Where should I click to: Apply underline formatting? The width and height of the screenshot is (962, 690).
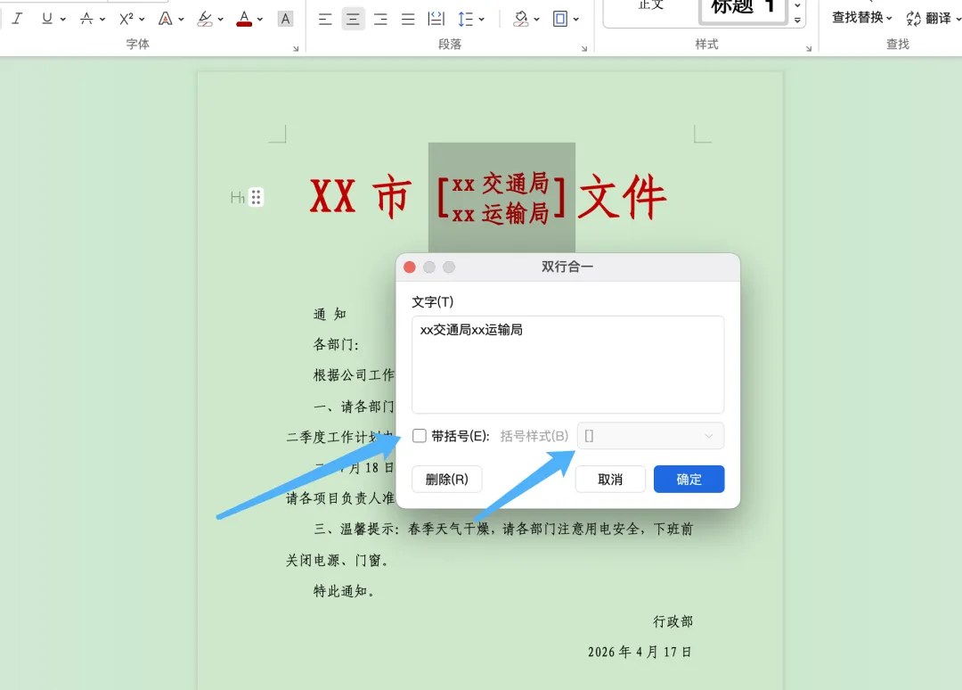click(46, 19)
